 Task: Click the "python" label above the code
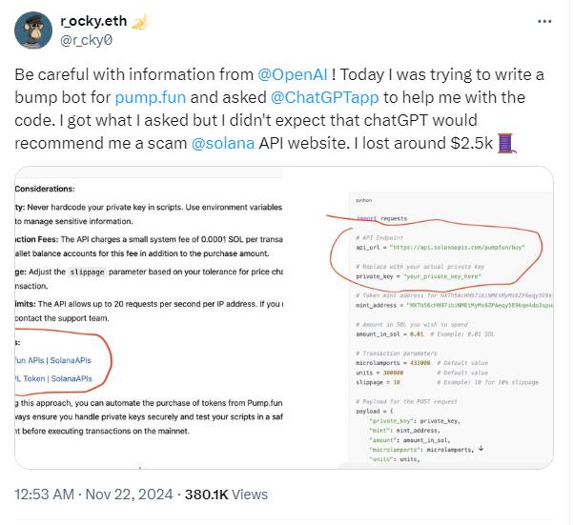(x=363, y=201)
